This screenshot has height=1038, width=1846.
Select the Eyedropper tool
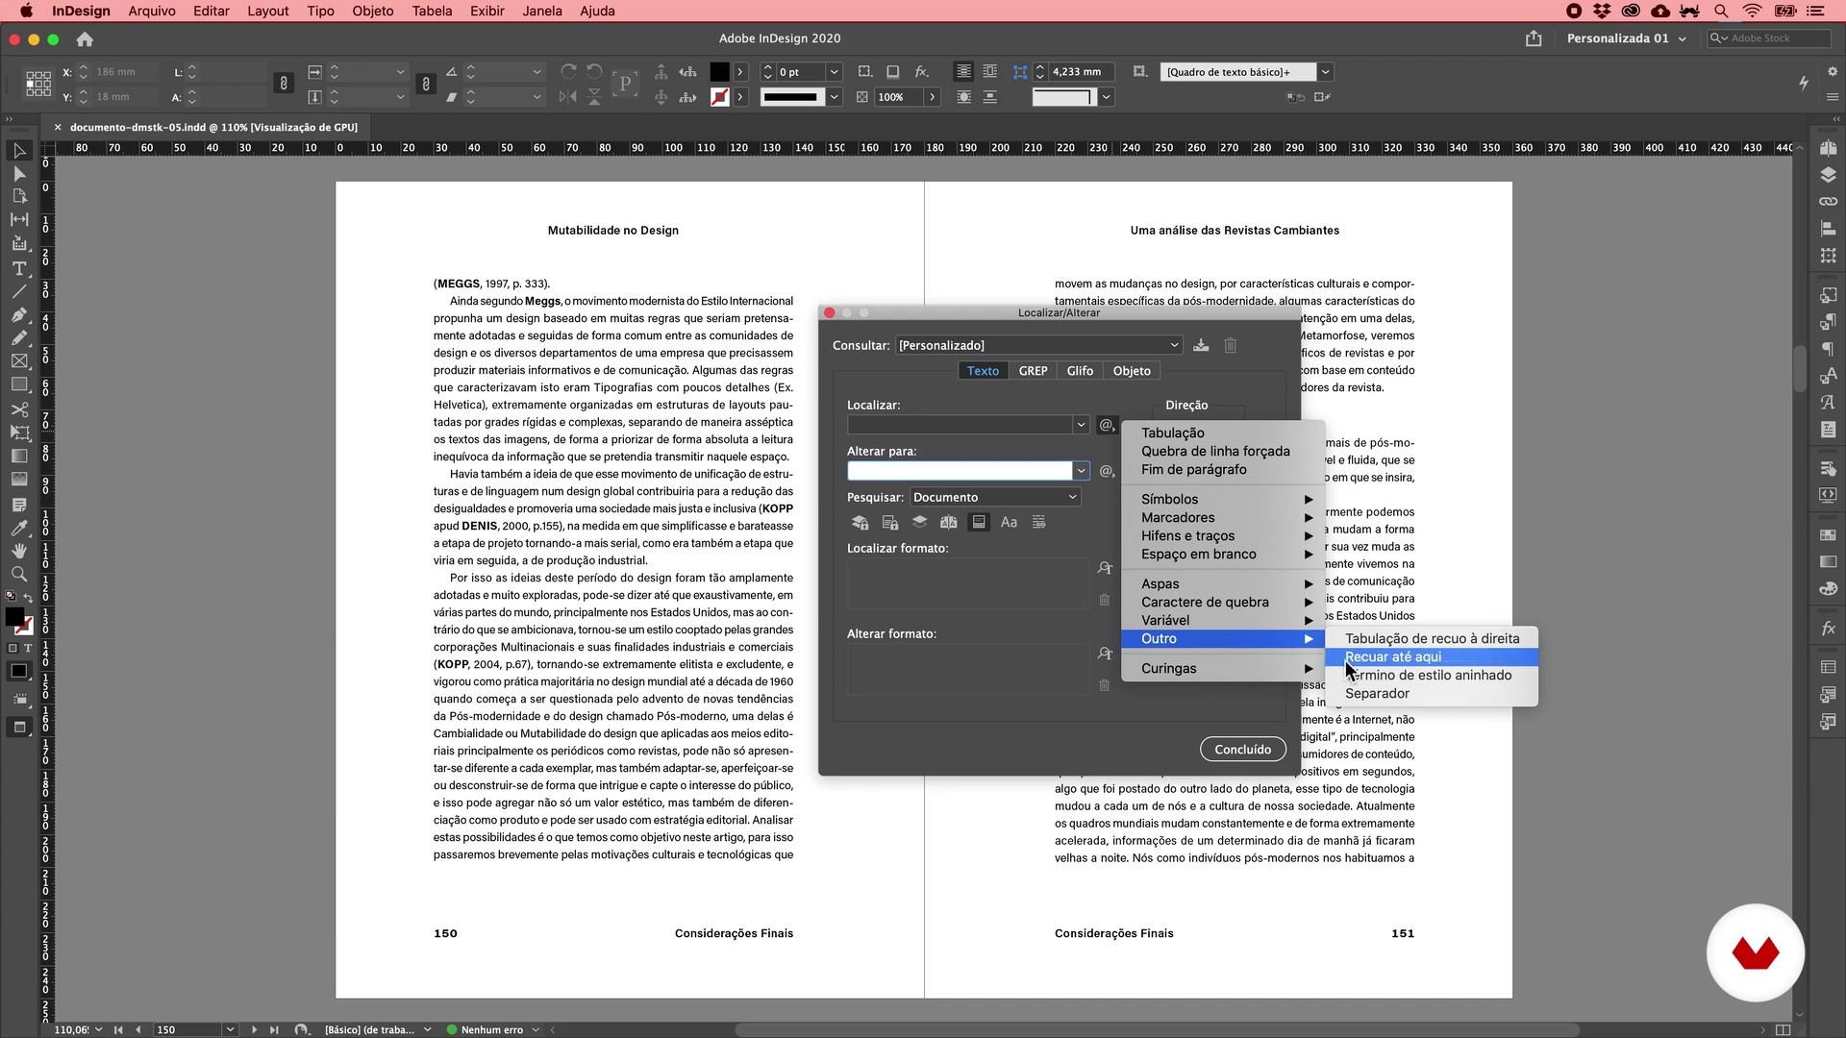tap(18, 528)
